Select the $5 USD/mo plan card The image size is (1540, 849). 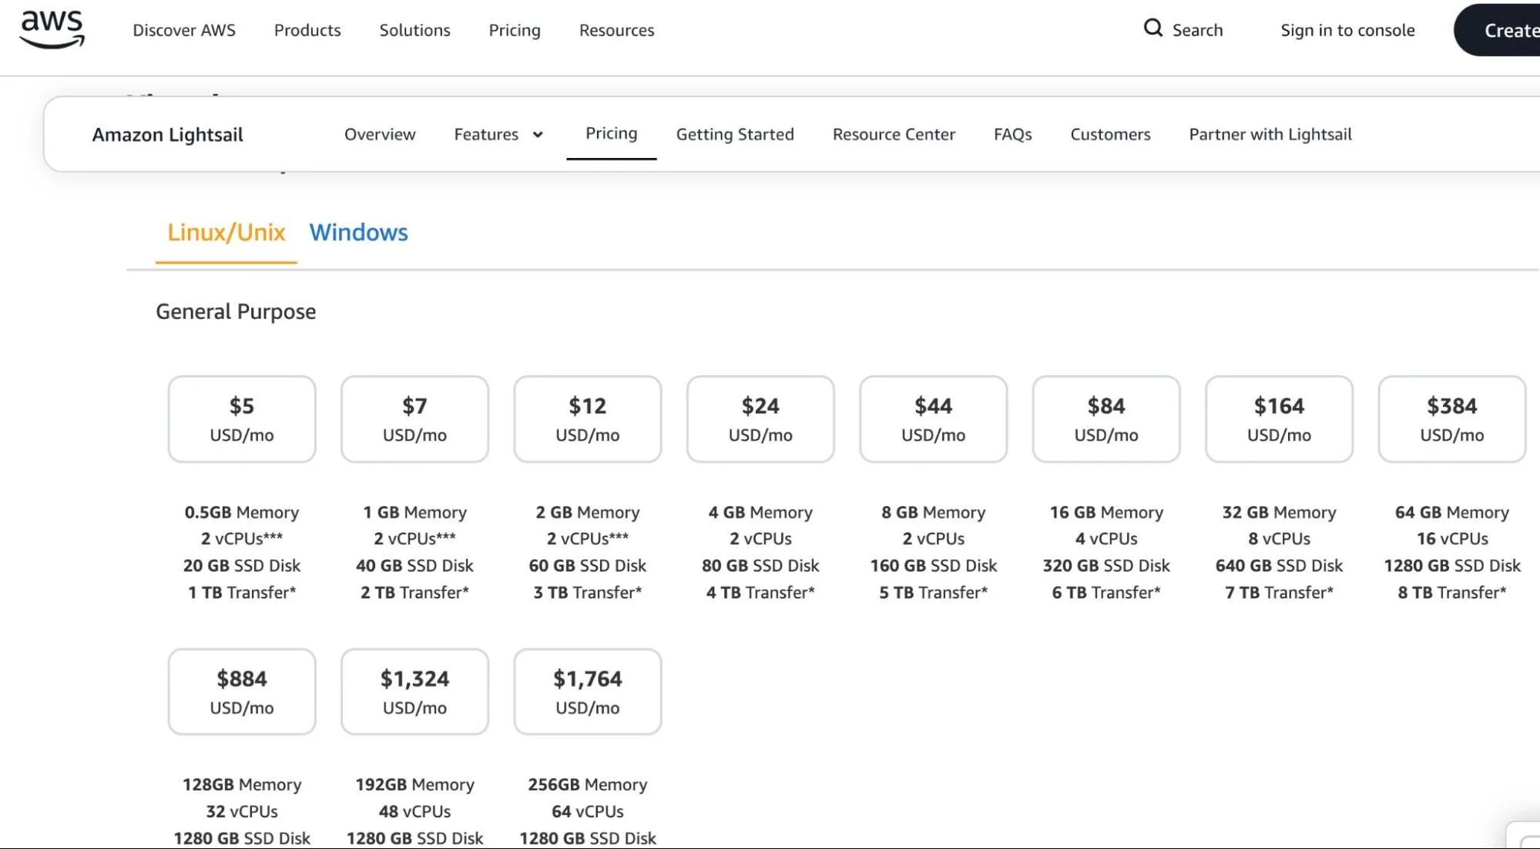(x=242, y=418)
